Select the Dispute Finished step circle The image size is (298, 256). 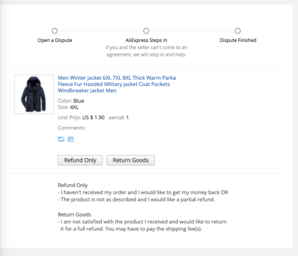pyautogui.click(x=238, y=31)
